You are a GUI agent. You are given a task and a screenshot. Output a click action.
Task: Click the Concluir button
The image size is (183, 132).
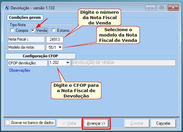click(x=137, y=123)
